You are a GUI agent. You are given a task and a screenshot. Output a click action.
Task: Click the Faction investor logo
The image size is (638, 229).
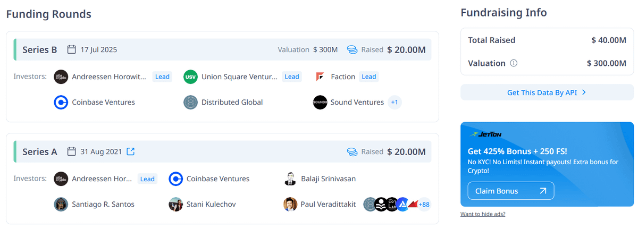(x=320, y=77)
